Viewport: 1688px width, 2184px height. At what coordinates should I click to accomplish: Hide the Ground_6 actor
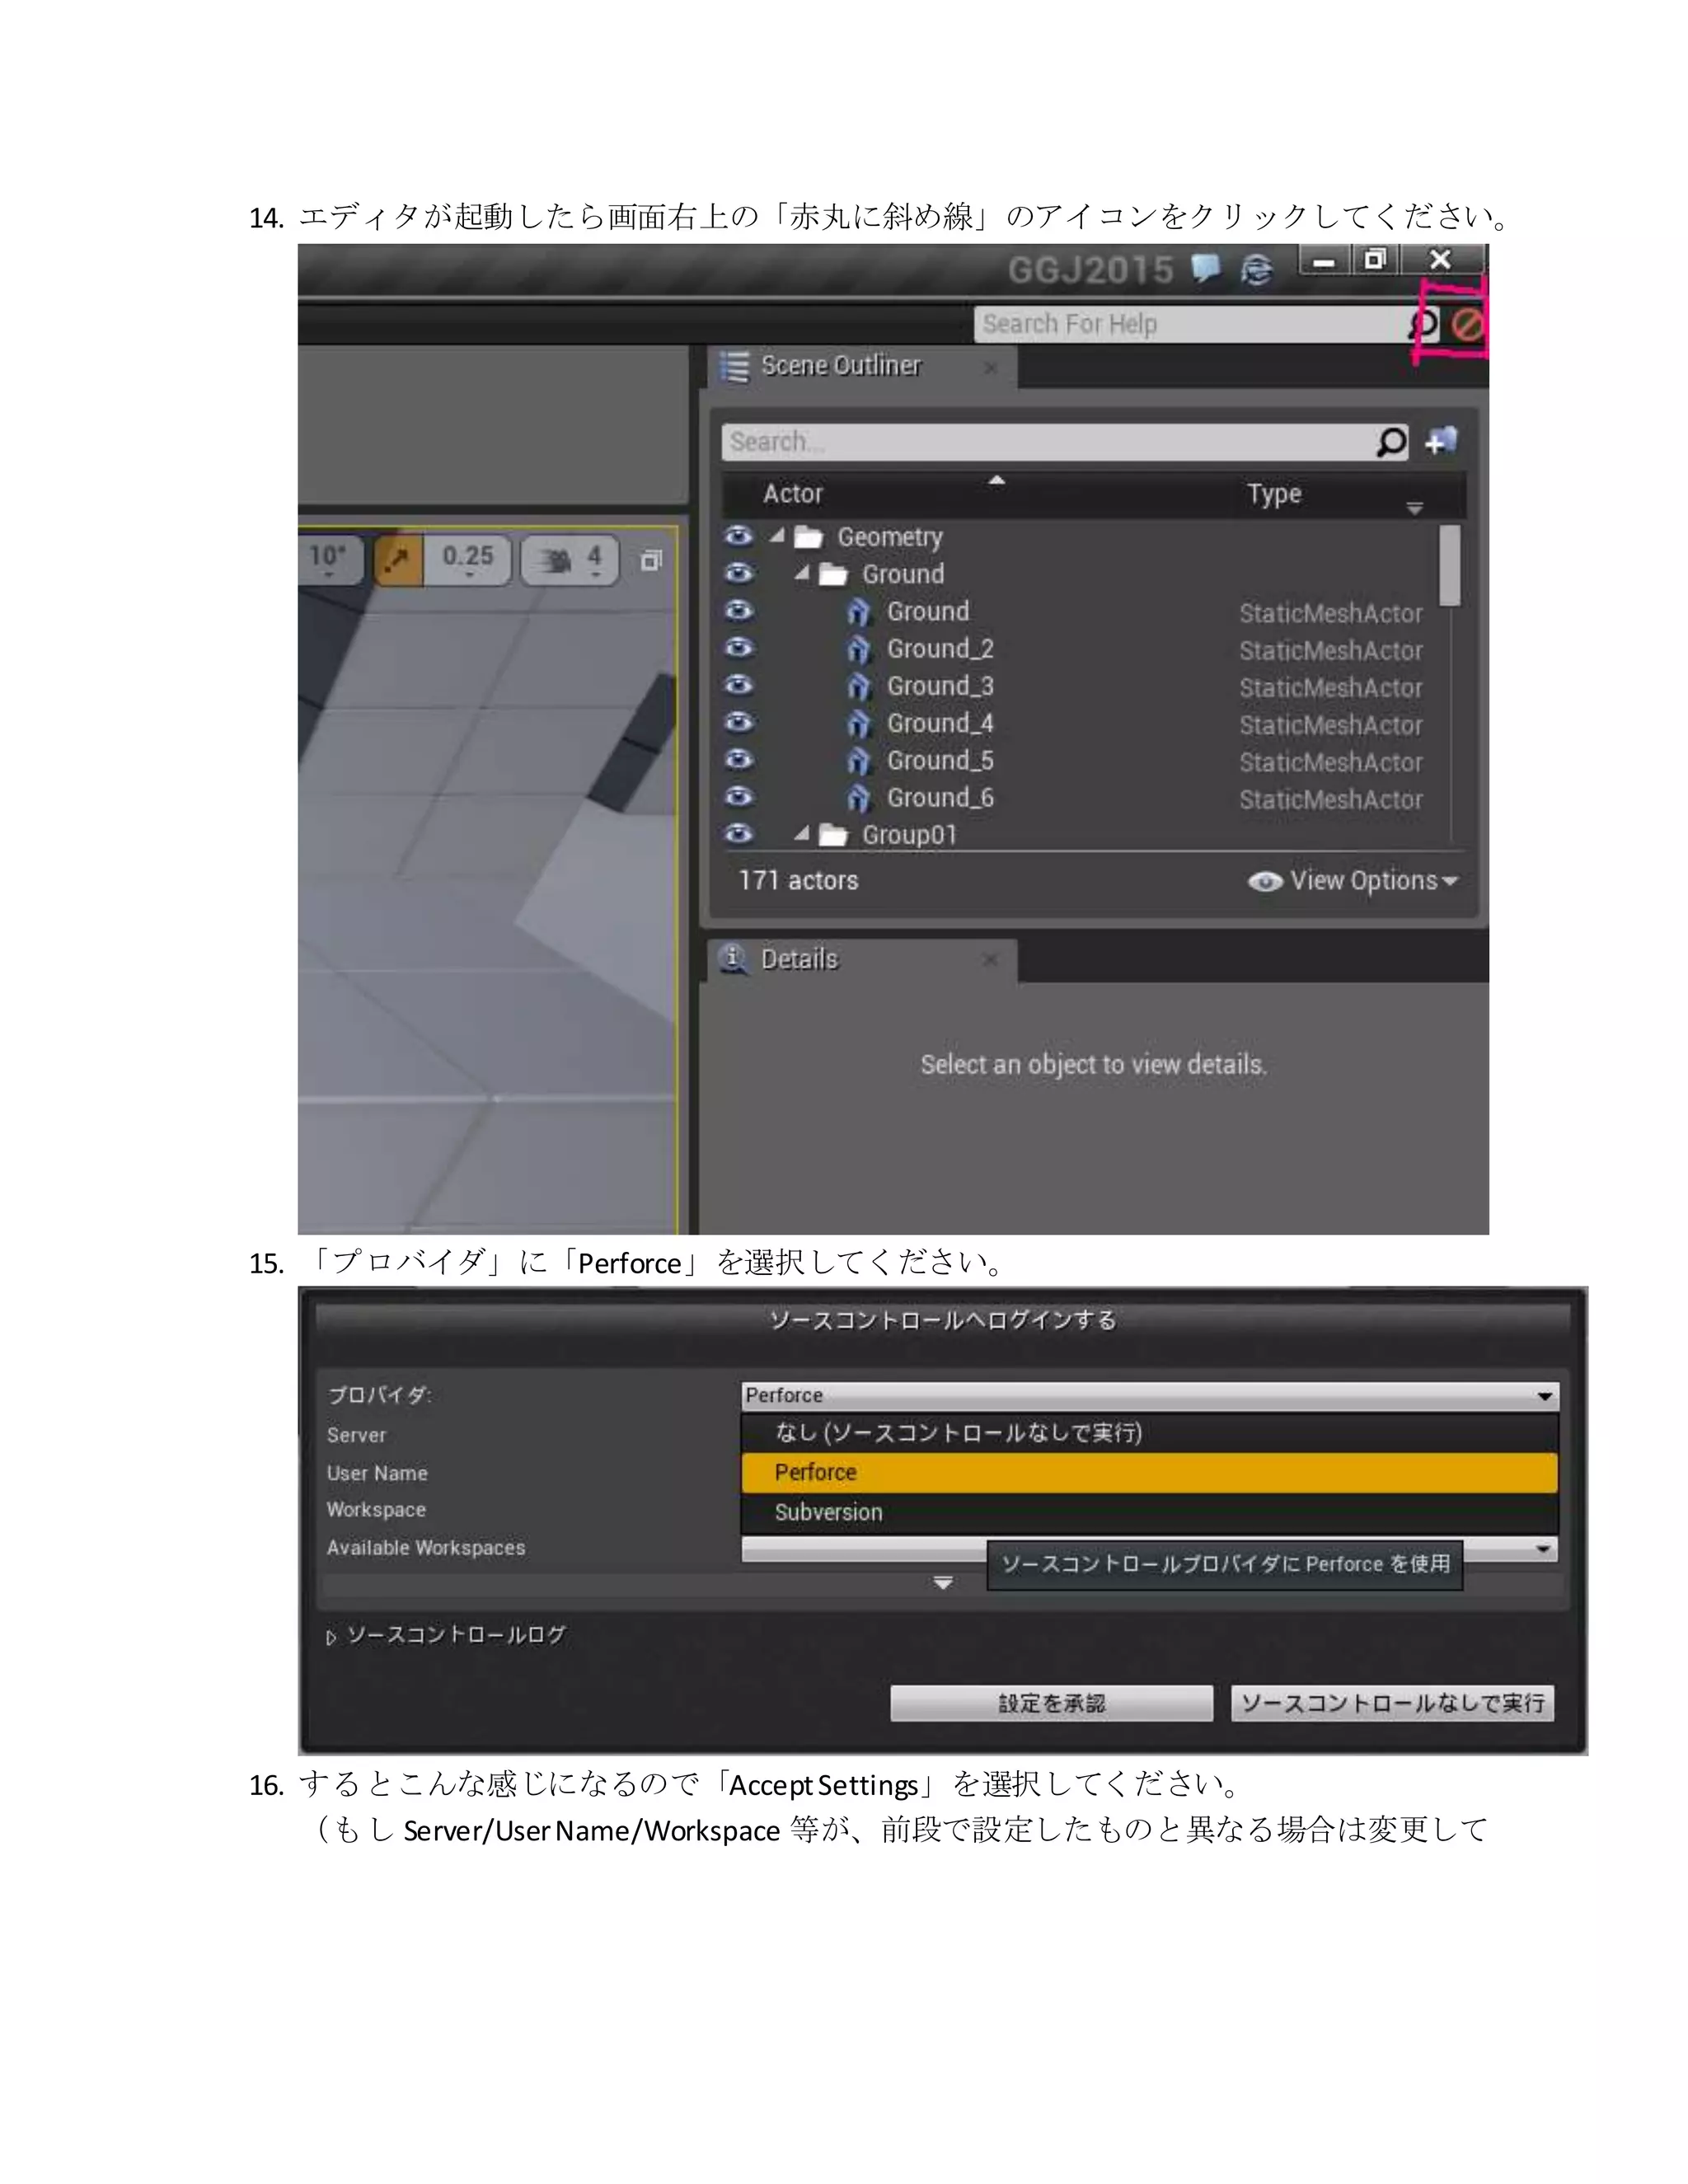pyautogui.click(x=738, y=797)
